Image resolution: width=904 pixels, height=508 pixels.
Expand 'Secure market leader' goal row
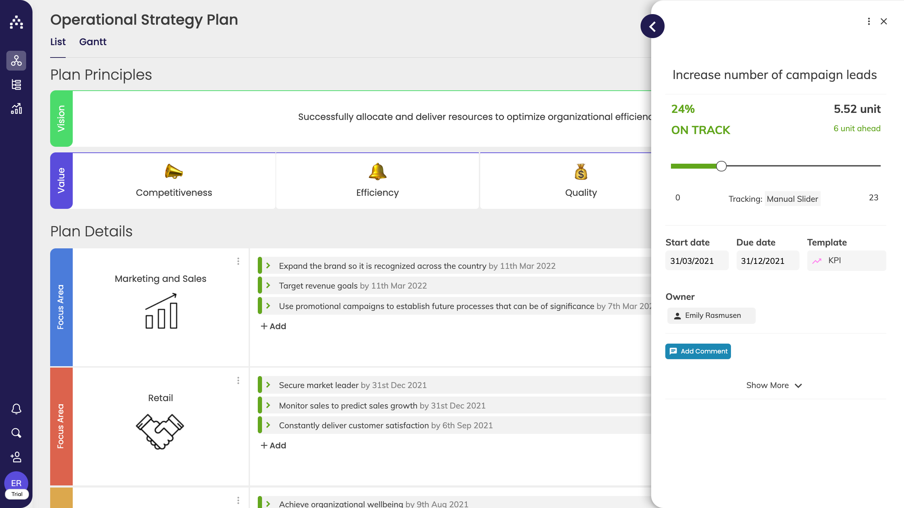coord(268,385)
